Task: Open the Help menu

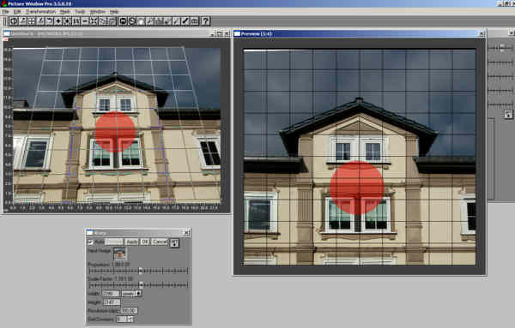Action: click(x=114, y=12)
